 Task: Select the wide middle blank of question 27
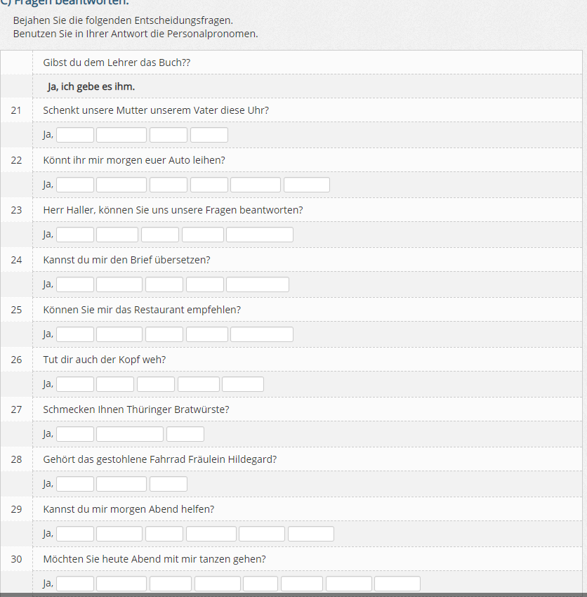(130, 434)
